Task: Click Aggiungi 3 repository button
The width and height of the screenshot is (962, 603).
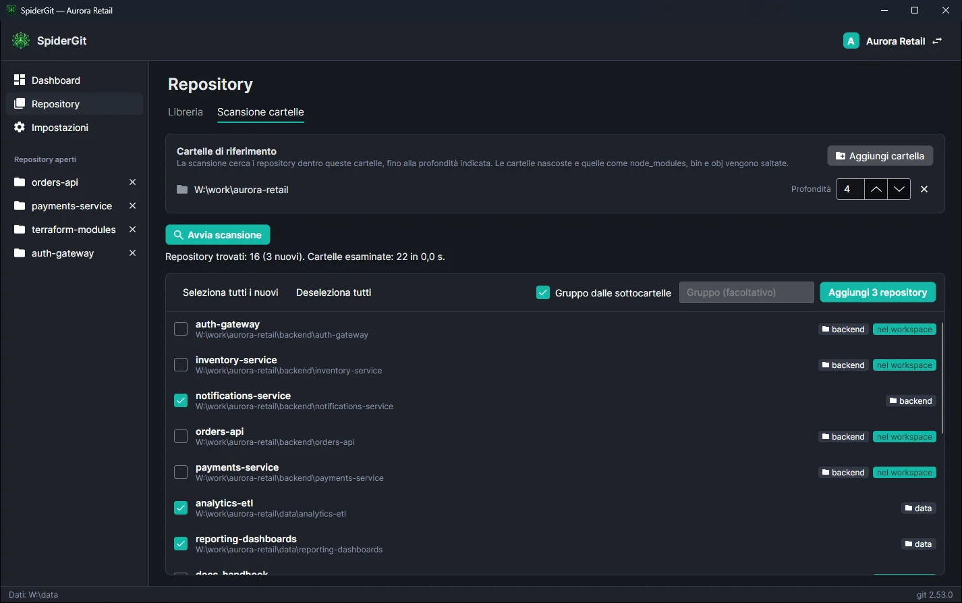Action: pos(878,292)
